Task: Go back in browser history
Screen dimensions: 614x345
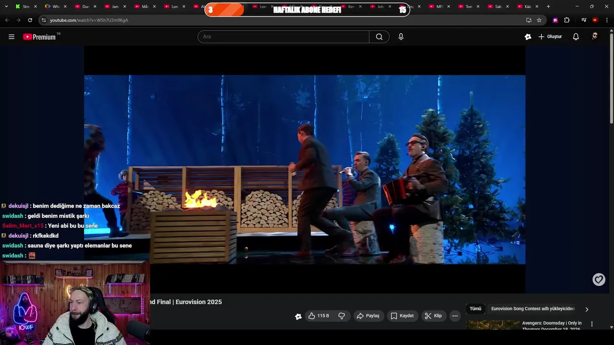Action: tap(7, 20)
